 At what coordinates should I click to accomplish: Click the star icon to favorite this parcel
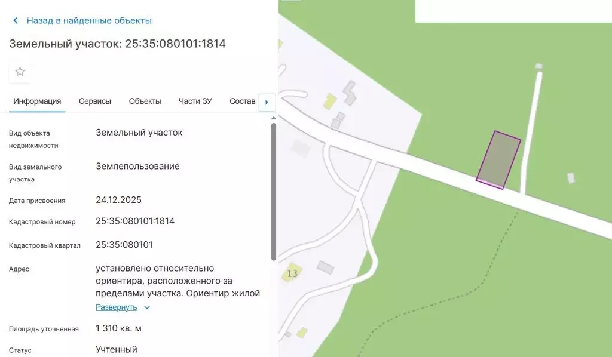pos(19,72)
